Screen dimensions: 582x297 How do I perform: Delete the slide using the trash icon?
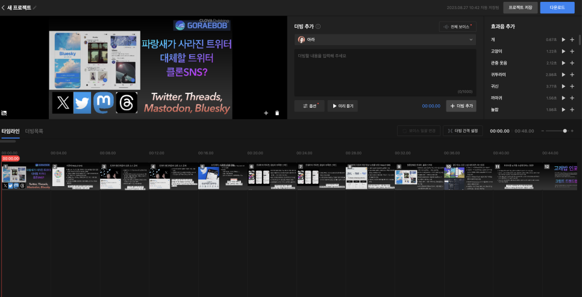click(277, 113)
